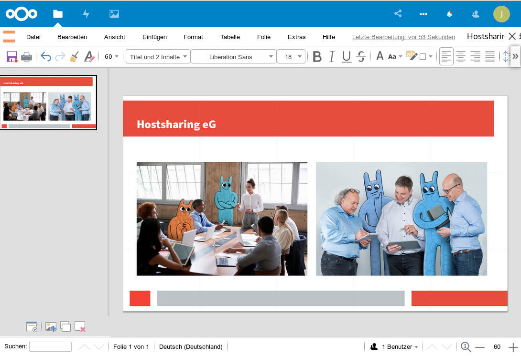
Task: Open the three-dots more menu in header
Action: pos(423,14)
